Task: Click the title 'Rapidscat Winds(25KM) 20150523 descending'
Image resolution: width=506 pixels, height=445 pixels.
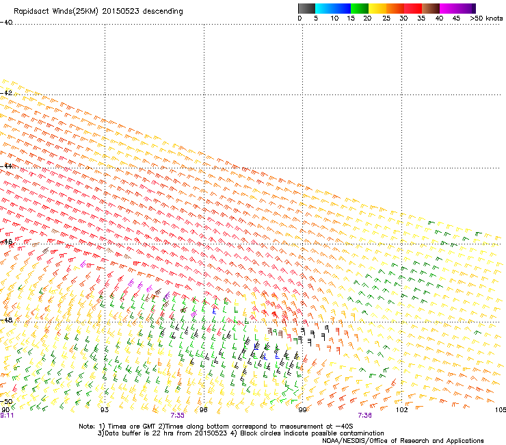Action: tap(98, 12)
